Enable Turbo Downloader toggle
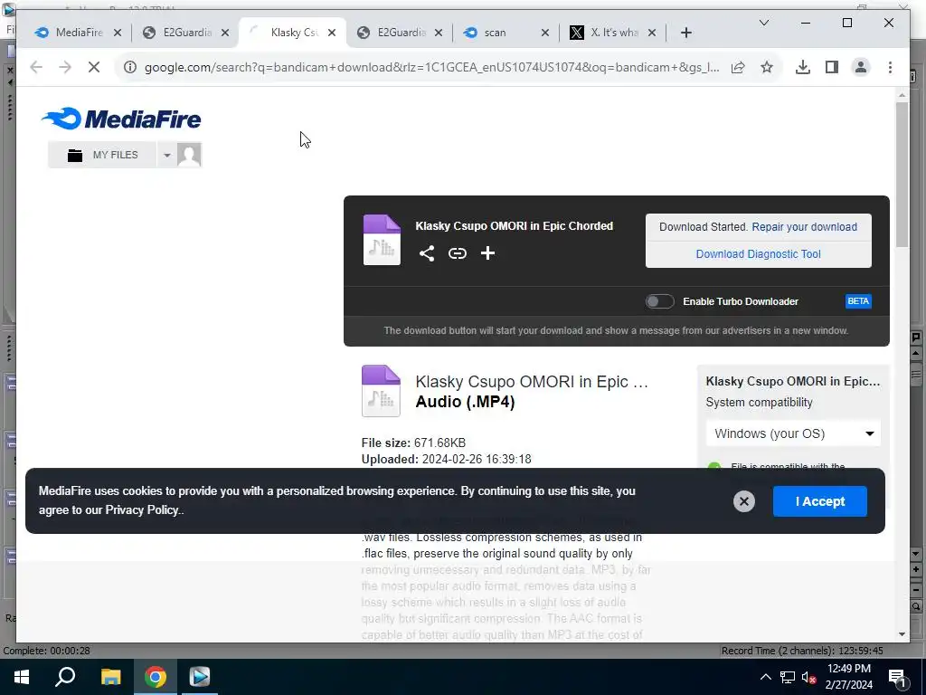The width and height of the screenshot is (926, 695). (659, 301)
